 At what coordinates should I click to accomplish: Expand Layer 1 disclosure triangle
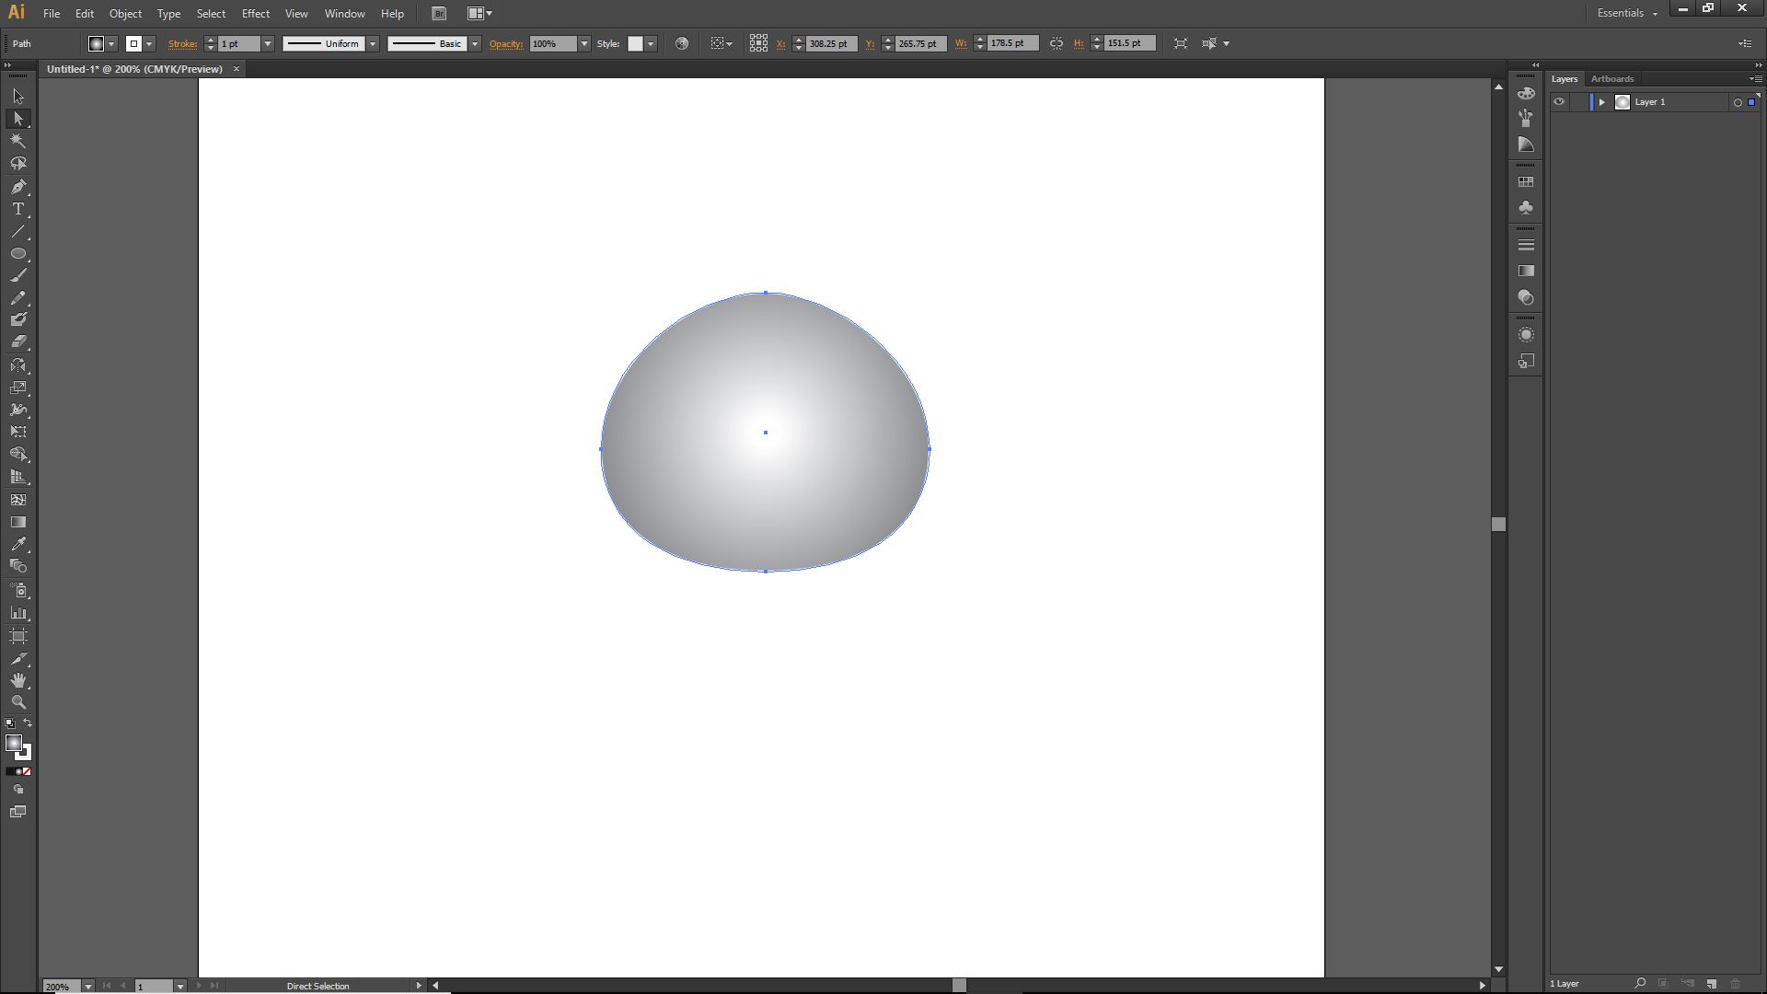[x=1601, y=102]
